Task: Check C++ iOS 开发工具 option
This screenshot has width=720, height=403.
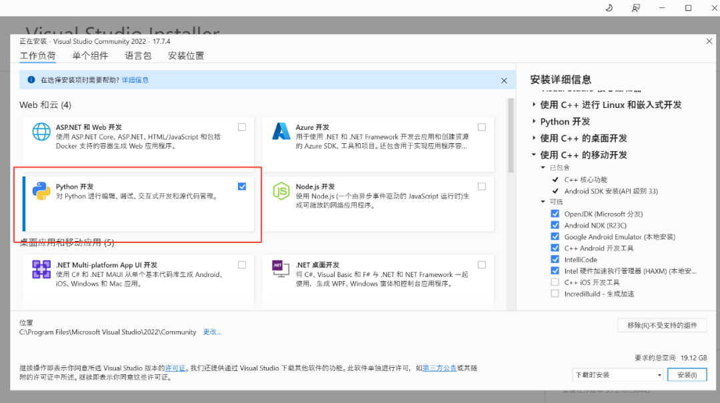Action: click(555, 282)
